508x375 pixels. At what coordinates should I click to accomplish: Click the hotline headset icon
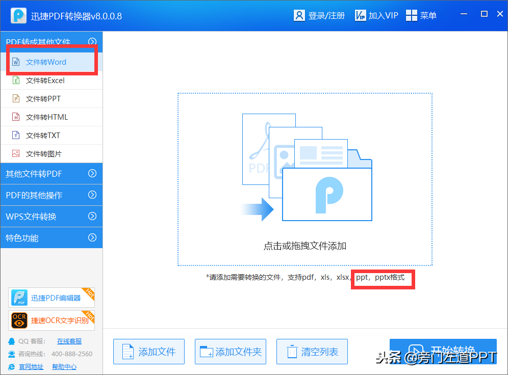pos(12,354)
